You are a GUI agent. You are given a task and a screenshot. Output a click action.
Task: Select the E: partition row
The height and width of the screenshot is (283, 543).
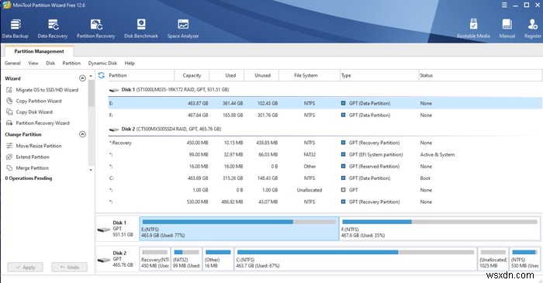[x=325, y=103]
